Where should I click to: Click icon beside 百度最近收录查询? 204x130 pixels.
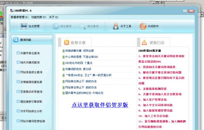coord(18,91)
